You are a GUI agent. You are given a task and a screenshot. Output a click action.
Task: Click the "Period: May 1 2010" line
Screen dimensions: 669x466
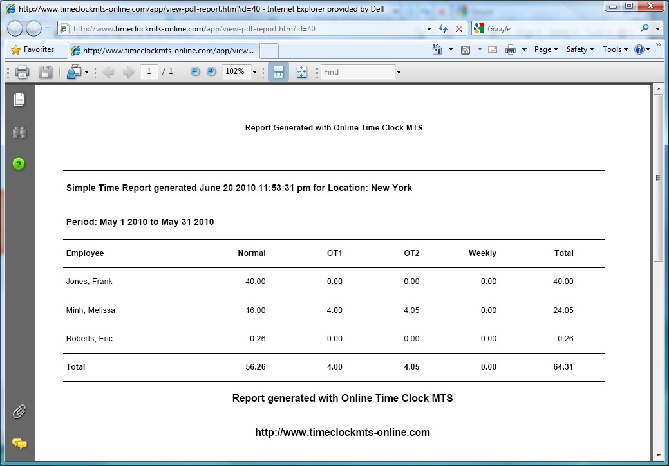[140, 222]
